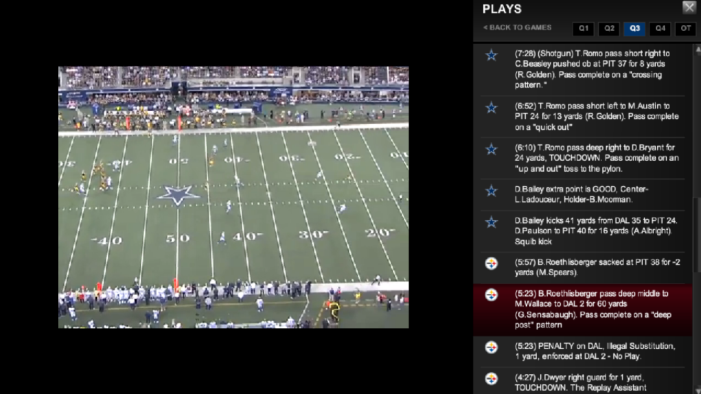Screen dimensions: 701x394
Task: Close the Plays panel with the X
Action: click(689, 7)
